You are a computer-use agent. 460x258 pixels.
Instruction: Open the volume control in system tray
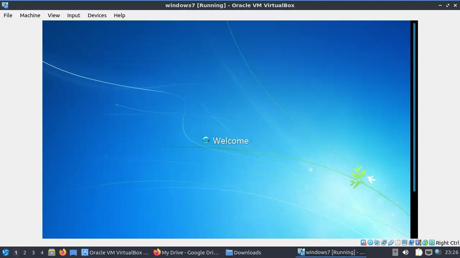point(405,252)
